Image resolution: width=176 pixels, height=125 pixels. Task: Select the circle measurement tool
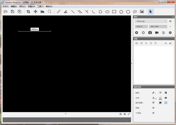(x=100, y=11)
